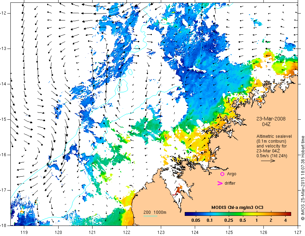This screenshot has width=305, height=236.
Task: Click the longitude axis label '126'
Action: (263, 232)
